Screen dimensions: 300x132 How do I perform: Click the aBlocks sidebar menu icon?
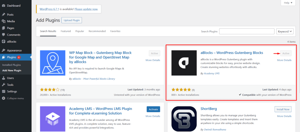click(4, 42)
